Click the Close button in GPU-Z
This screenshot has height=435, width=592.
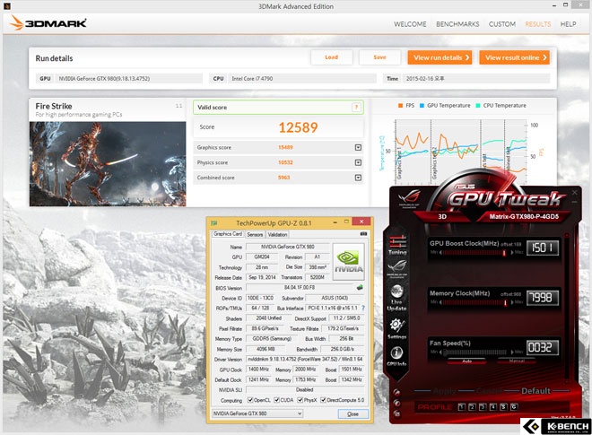tap(353, 413)
